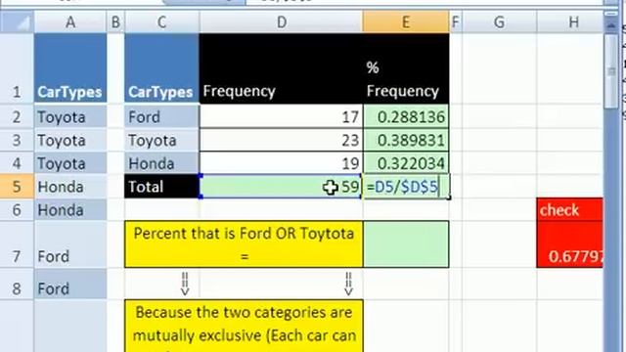
Task: Click Ford cell in row 8 column A
Action: pyautogui.click(x=70, y=285)
